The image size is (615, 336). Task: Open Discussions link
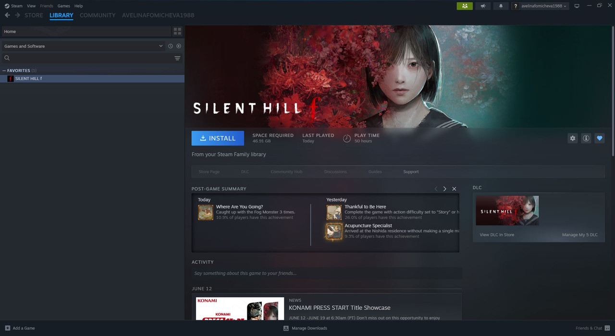[x=335, y=172]
